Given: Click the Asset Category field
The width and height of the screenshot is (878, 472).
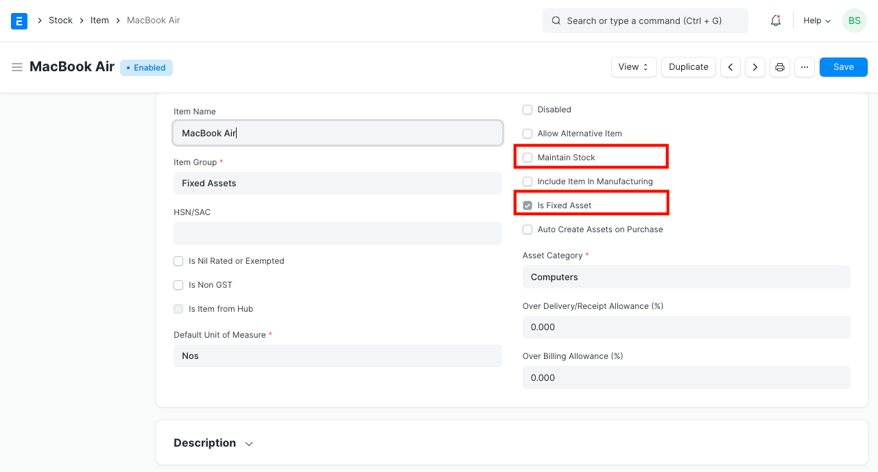Looking at the screenshot, I should (x=686, y=277).
